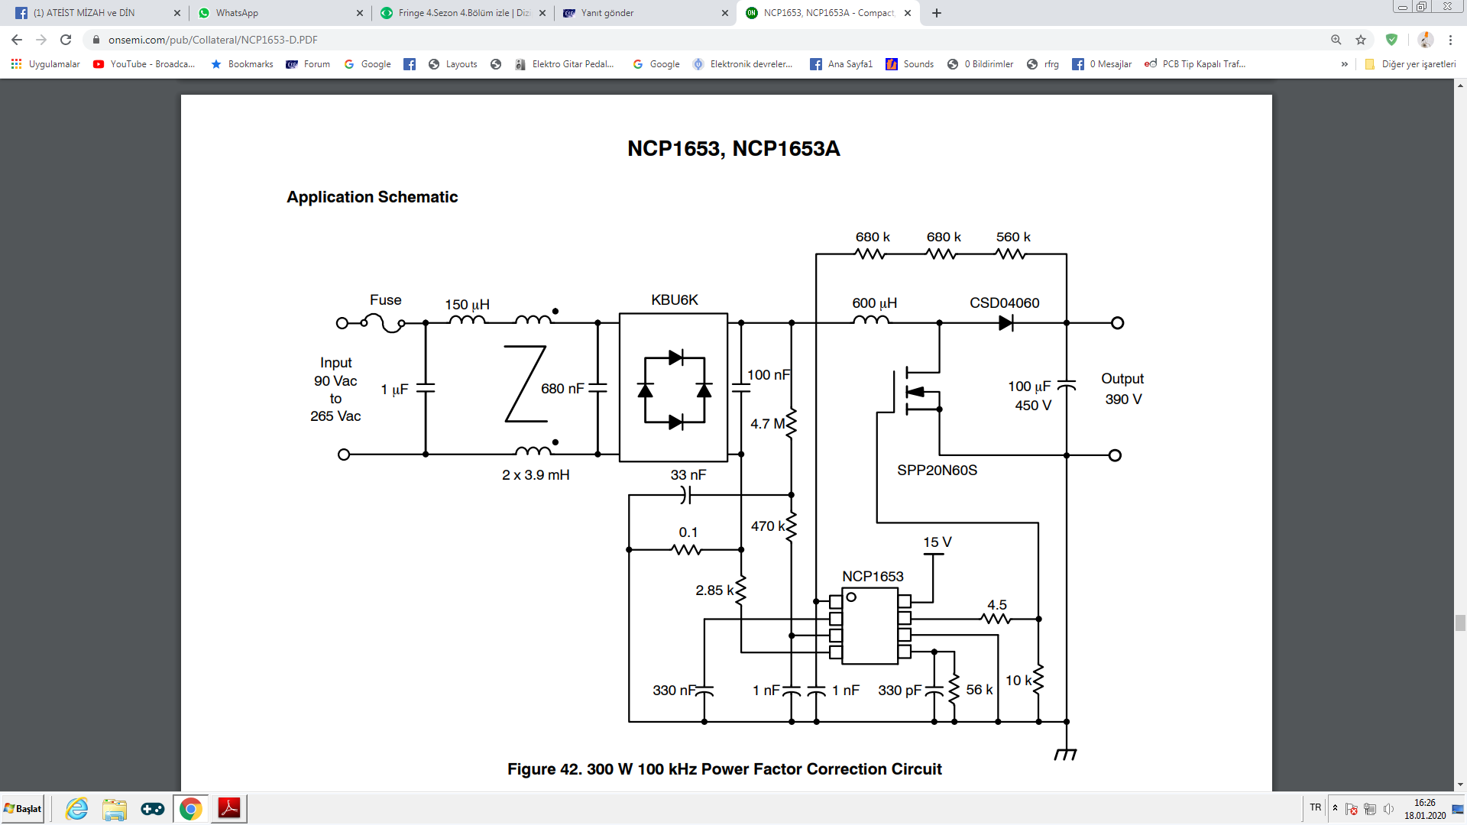Open the clock showing 16:26
1467x825 pixels.
1425,809
